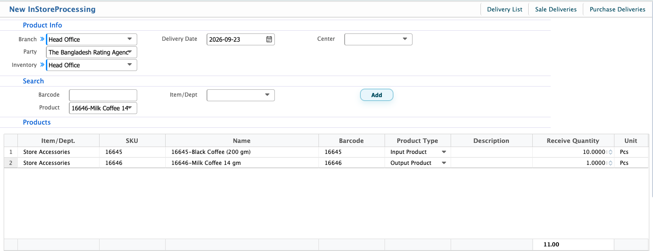Viewport: 653px width, 251px height.
Task: Expand the Center dropdown
Action: click(x=405, y=39)
